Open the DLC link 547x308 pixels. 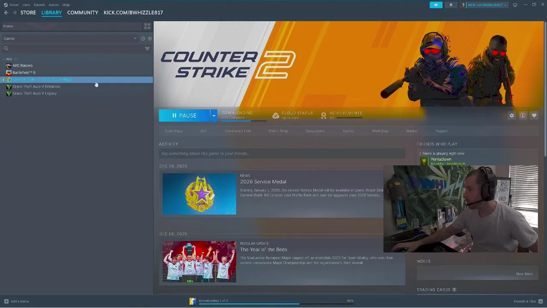pos(204,131)
